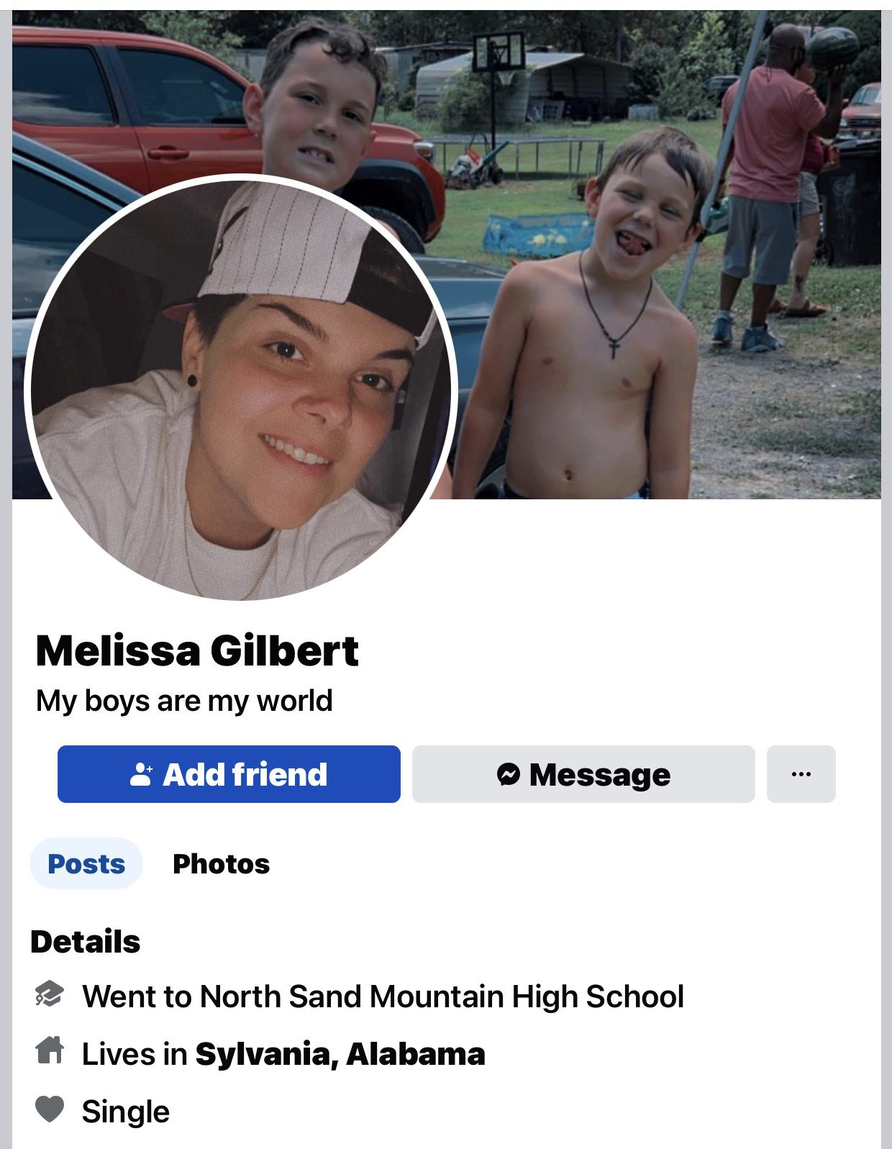Click the Messenger icon in Message button
The height and width of the screenshot is (1149, 892).
509,774
